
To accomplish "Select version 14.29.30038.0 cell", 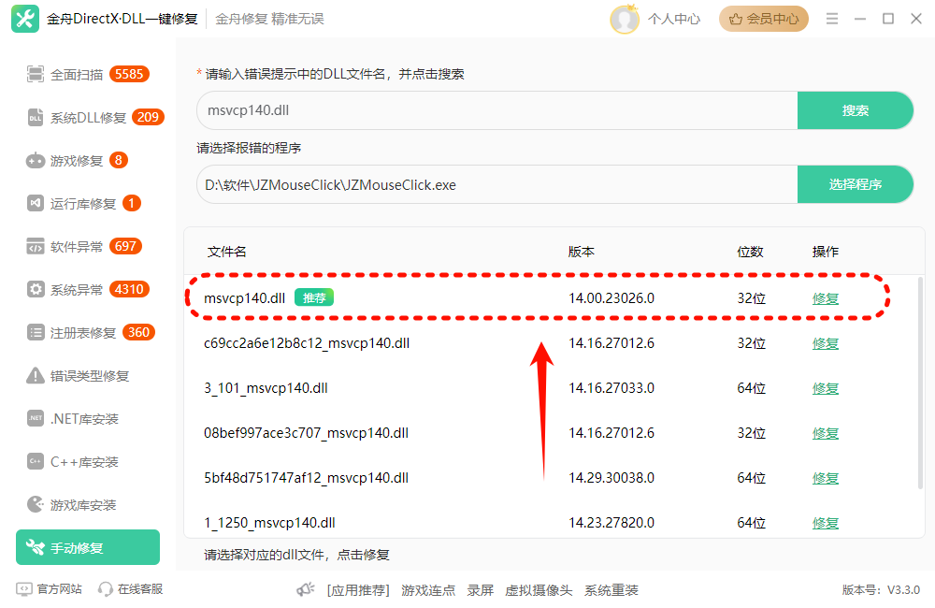I will pos(611,478).
